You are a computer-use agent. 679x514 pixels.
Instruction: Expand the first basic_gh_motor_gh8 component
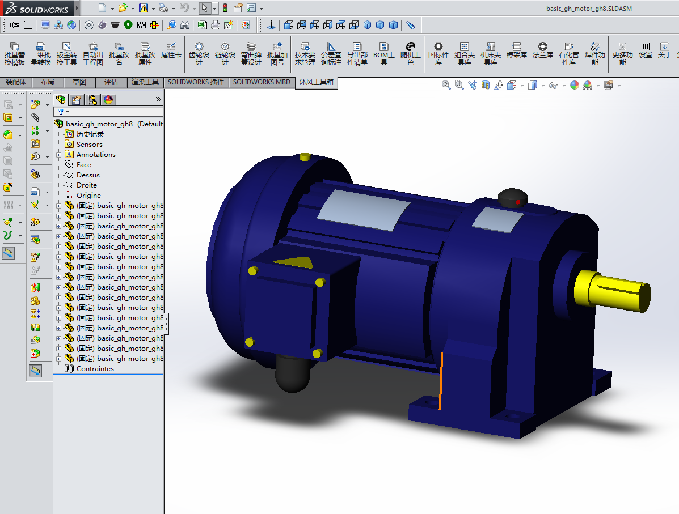click(59, 206)
